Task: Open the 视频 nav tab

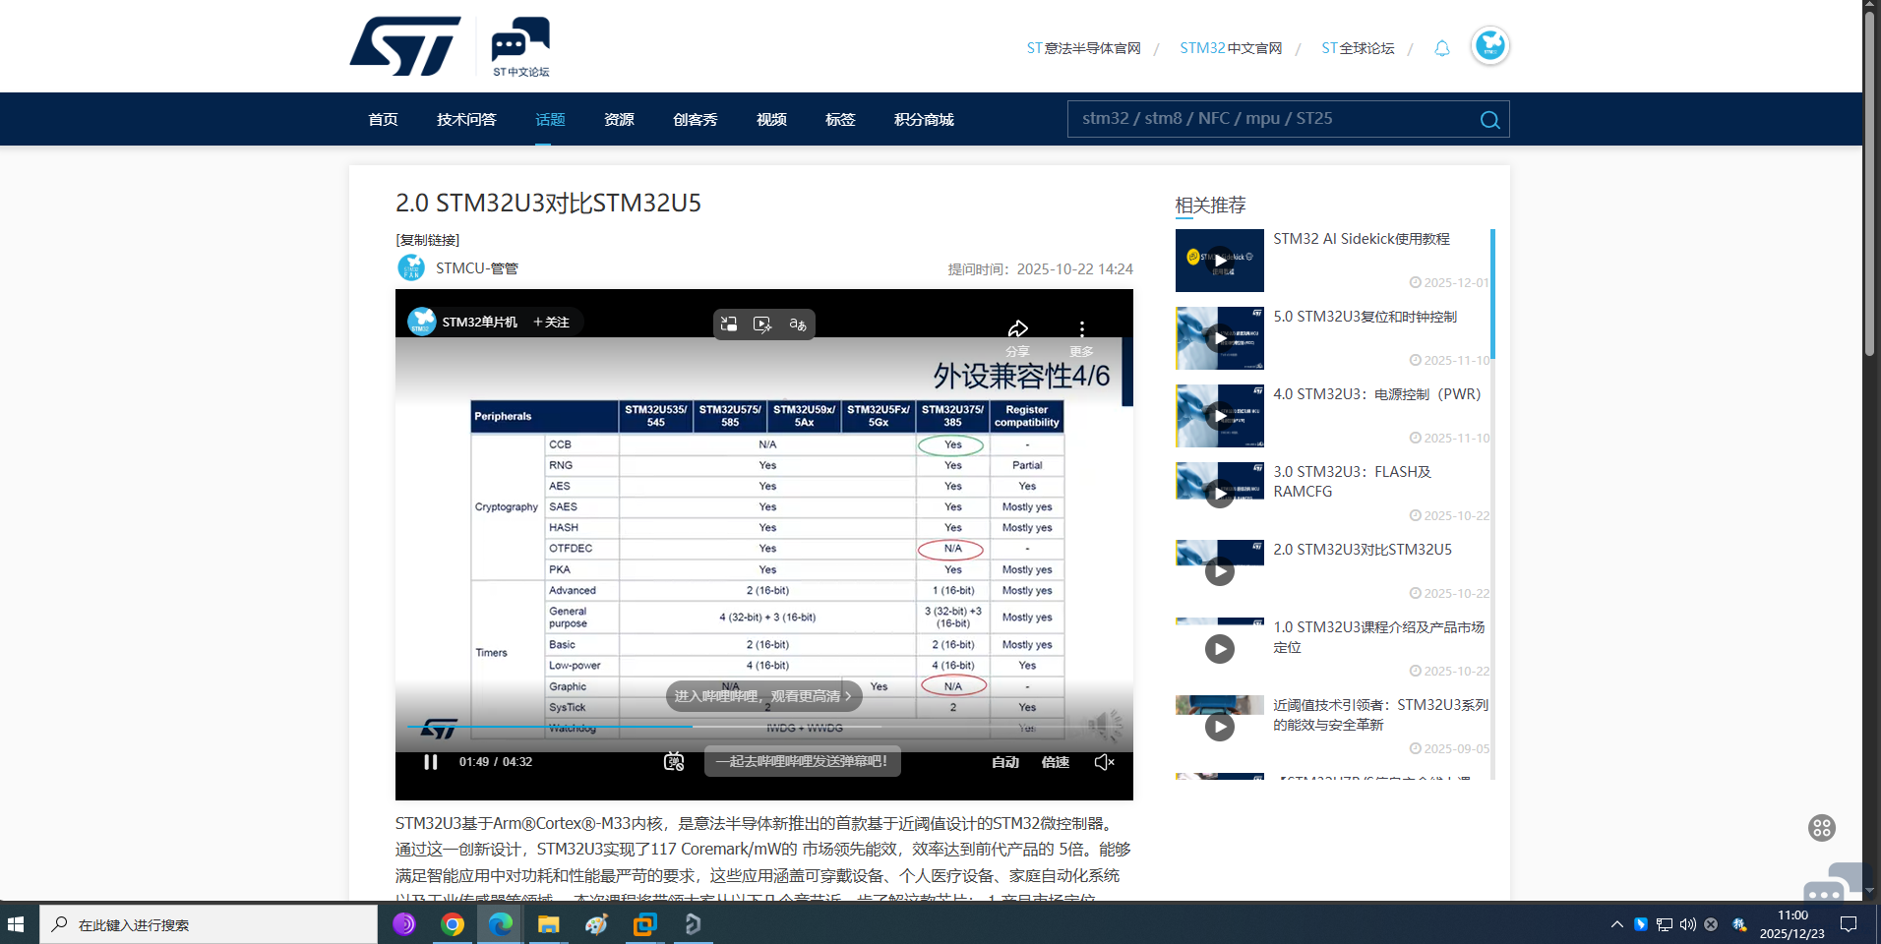Action: [x=771, y=120]
